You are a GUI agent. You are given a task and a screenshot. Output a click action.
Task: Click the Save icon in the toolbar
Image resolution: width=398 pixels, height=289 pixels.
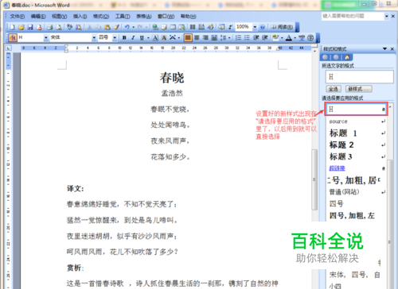click(30, 27)
